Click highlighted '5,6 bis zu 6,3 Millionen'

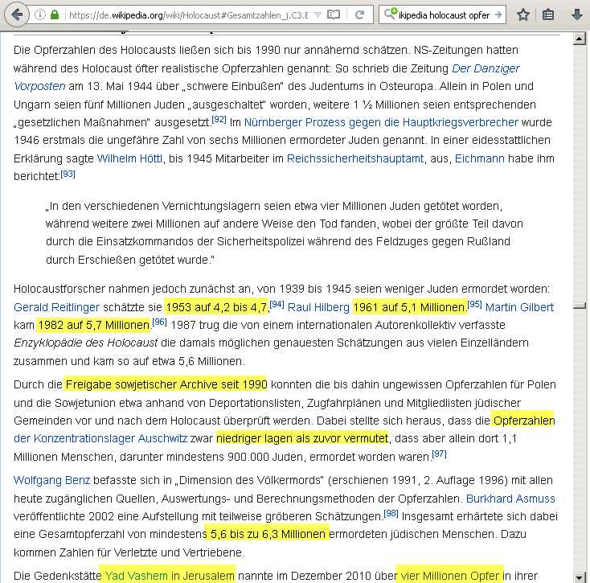pyautogui.click(x=268, y=534)
